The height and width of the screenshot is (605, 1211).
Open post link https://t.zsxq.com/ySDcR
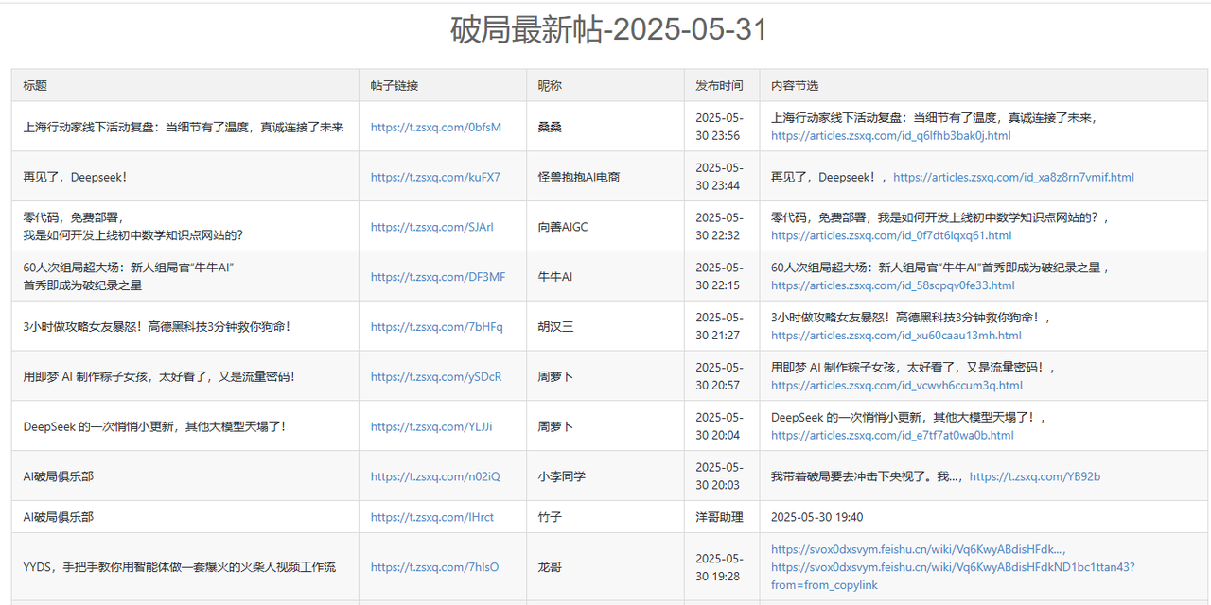[436, 376]
